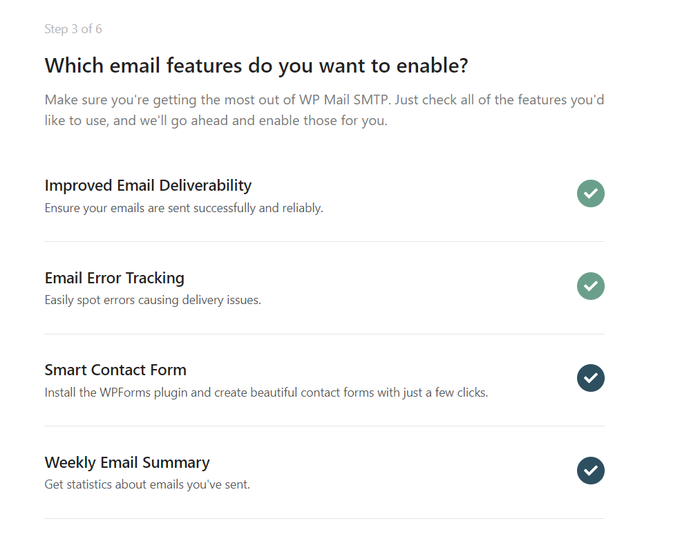Toggle the Email Error Tracking checkmark
680x539 pixels.
(590, 286)
